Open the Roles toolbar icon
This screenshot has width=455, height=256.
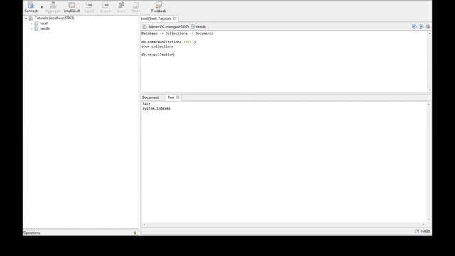(136, 7)
